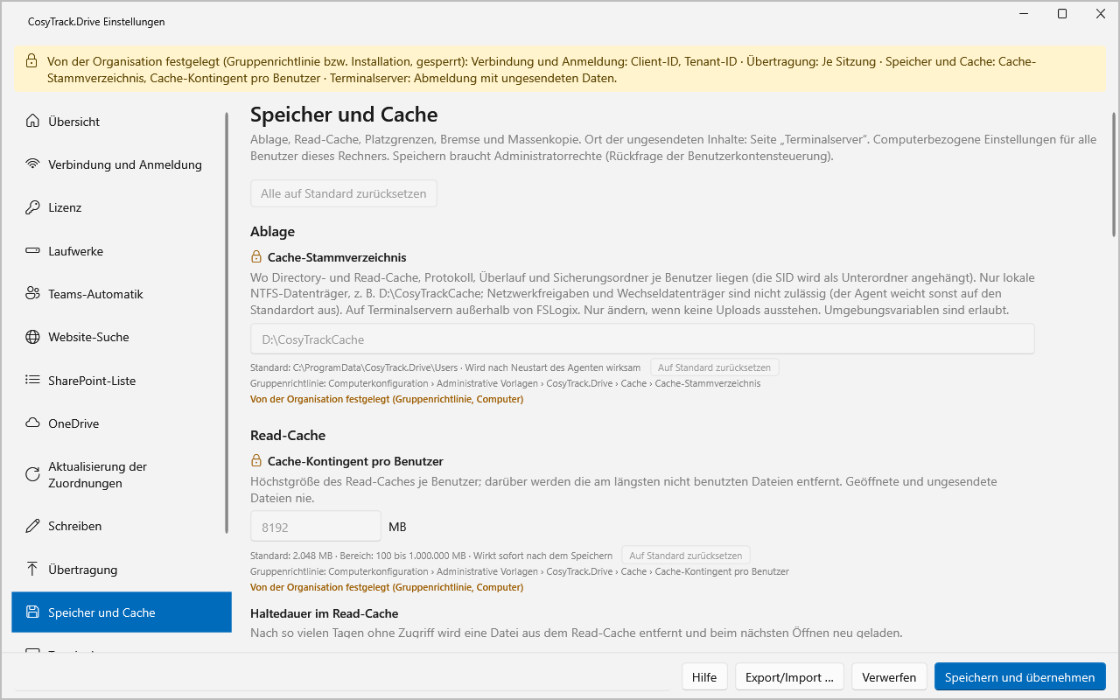Discard changes with the Verwerfen button
This screenshot has width=1120, height=700.
(x=889, y=677)
